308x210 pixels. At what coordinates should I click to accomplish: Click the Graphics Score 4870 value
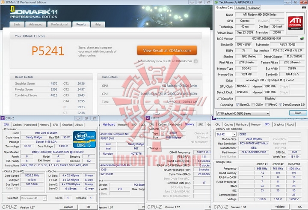point(54,83)
